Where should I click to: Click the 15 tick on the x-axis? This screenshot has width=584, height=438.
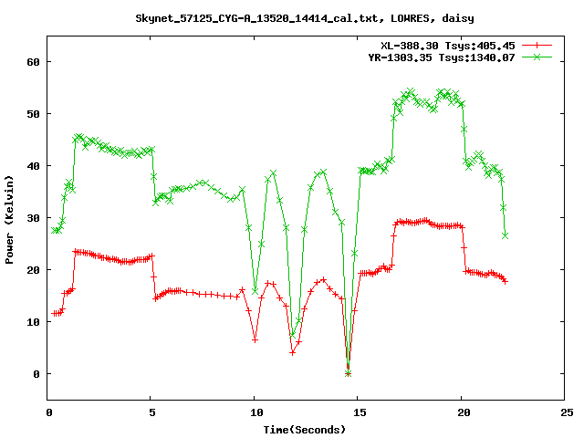[x=358, y=412]
